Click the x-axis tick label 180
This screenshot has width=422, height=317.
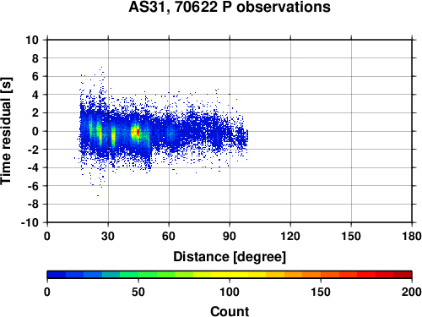tap(412, 236)
